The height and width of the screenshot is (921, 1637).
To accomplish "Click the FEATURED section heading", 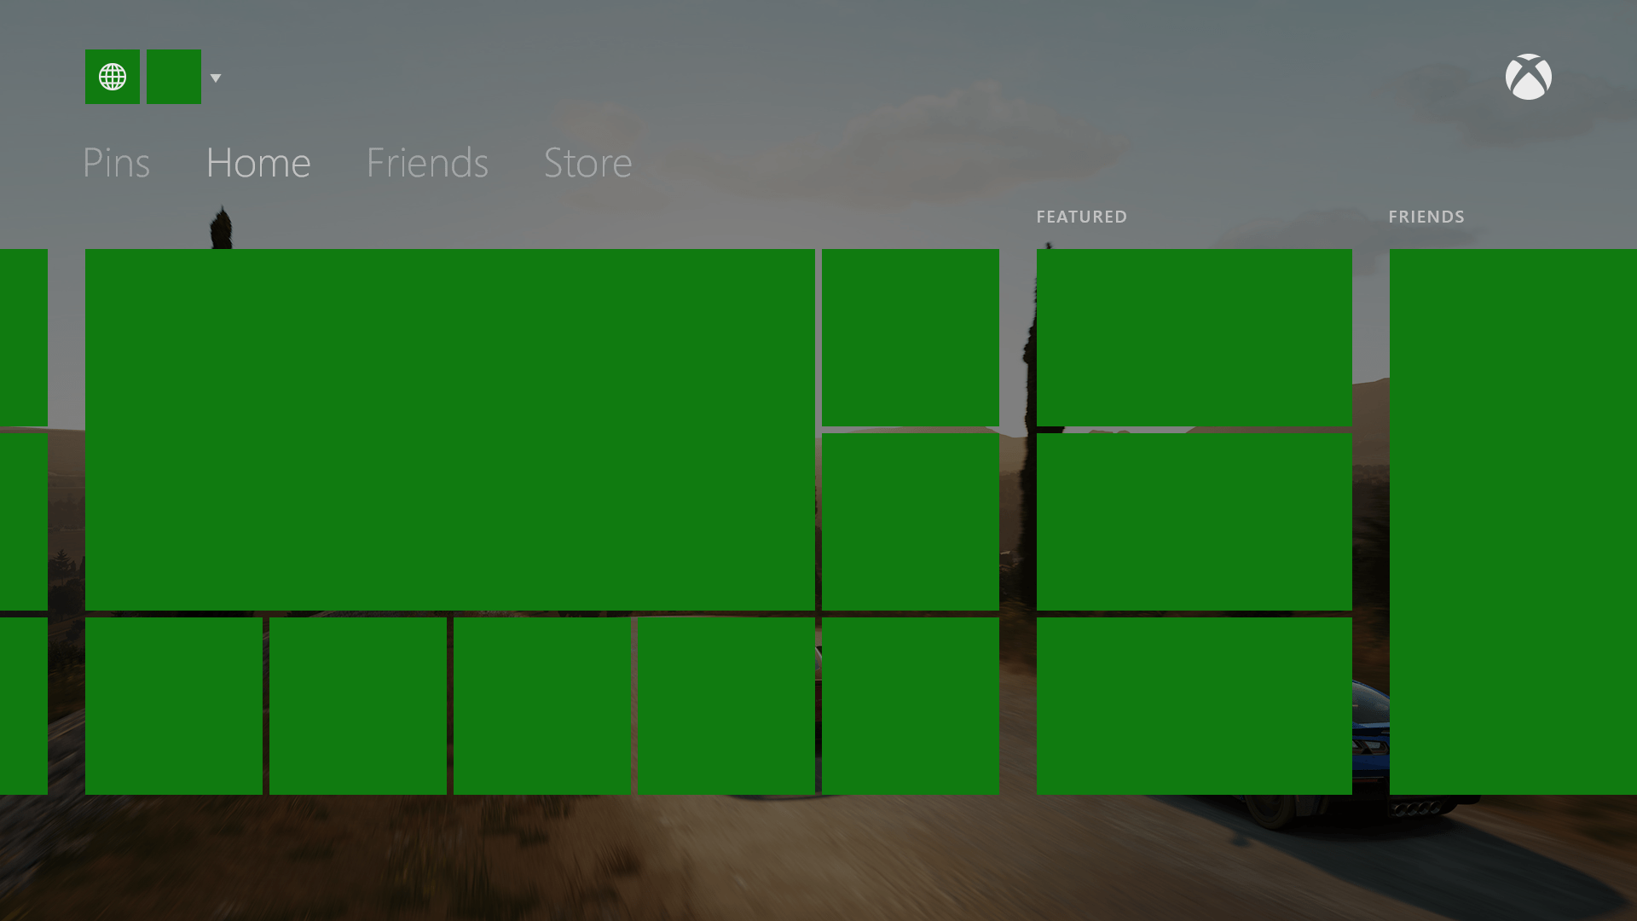I will pyautogui.click(x=1082, y=217).
